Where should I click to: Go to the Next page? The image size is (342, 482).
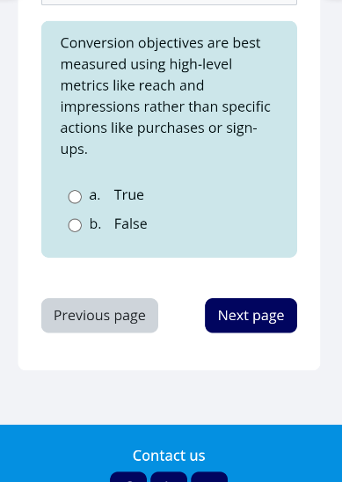point(251,316)
